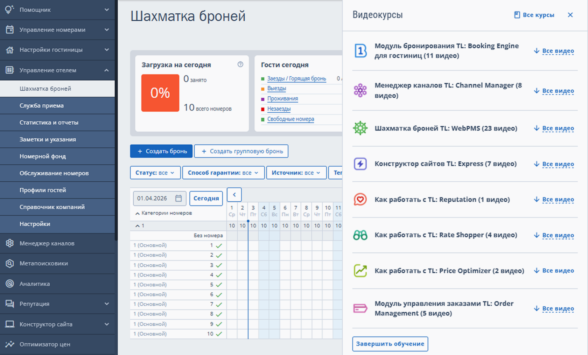Image resolution: width=588 pixels, height=355 pixels.
Task: Expand Все видео for WebPMS course
Action: click(x=554, y=128)
